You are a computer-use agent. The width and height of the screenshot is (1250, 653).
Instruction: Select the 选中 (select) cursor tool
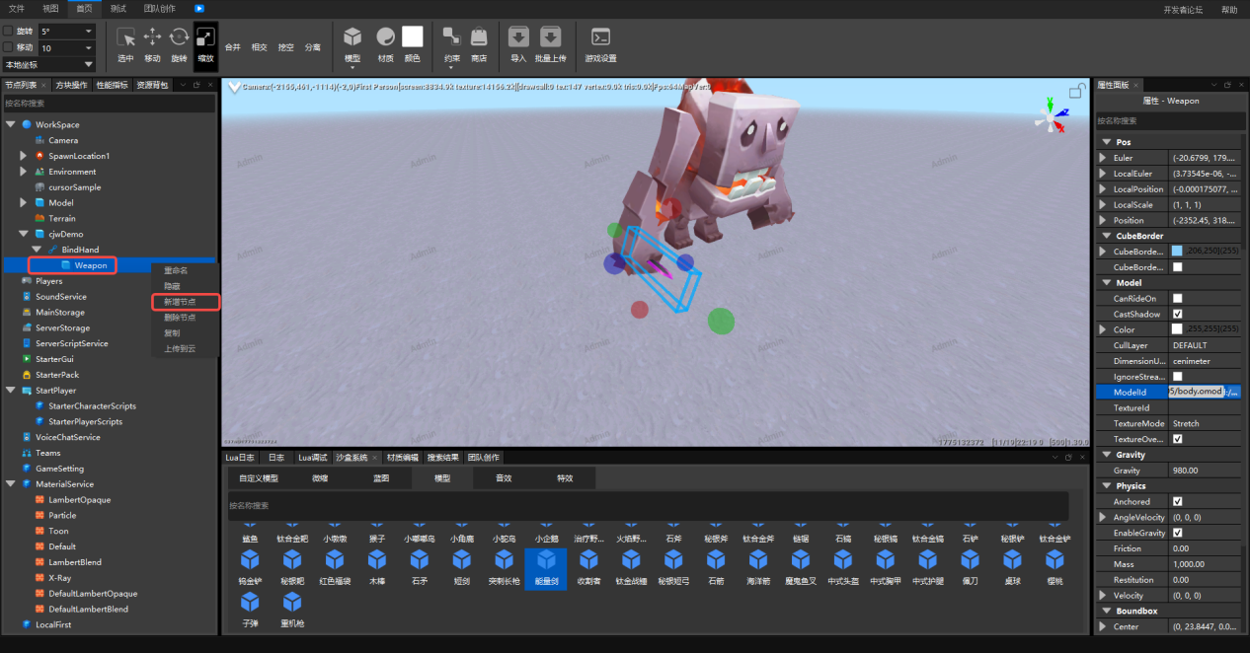pyautogui.click(x=125, y=38)
